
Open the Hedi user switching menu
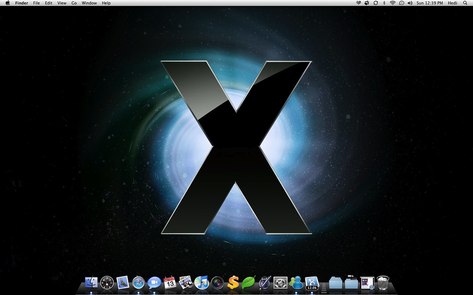(x=453, y=3)
